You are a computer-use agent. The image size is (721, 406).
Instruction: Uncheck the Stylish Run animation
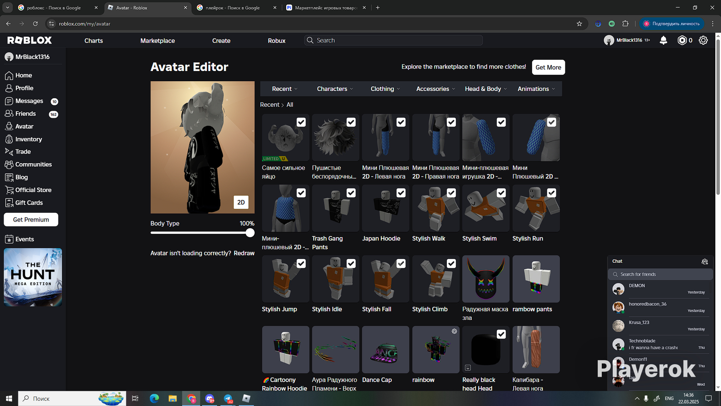point(551,193)
